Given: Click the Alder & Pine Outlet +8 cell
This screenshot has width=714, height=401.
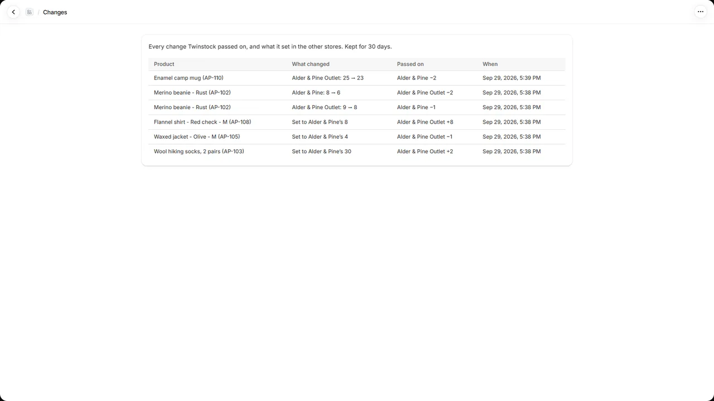Looking at the screenshot, I should coord(425,122).
